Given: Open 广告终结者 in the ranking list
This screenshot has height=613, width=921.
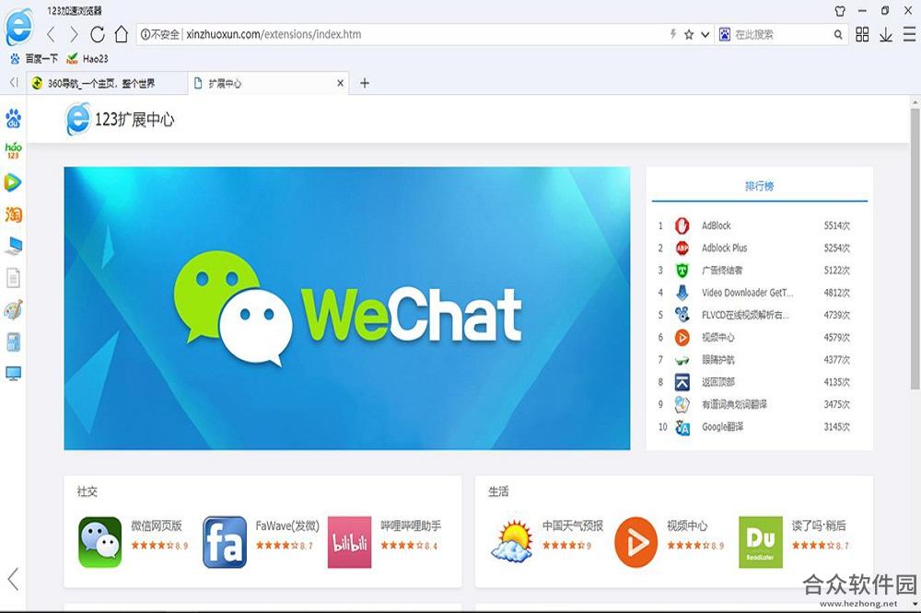Looking at the screenshot, I should coord(759,270).
